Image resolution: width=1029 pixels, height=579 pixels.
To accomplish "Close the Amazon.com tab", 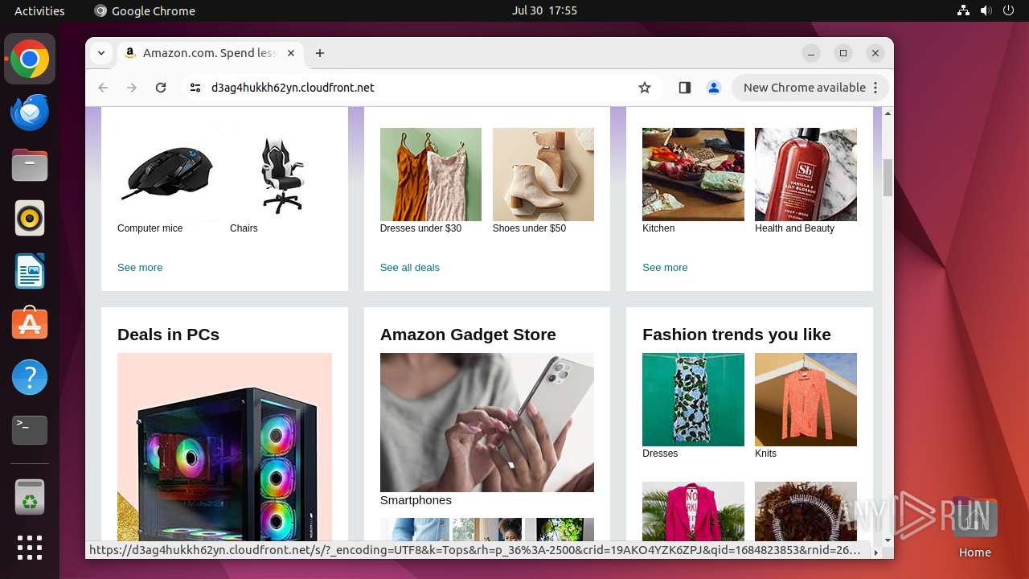I will tap(291, 53).
